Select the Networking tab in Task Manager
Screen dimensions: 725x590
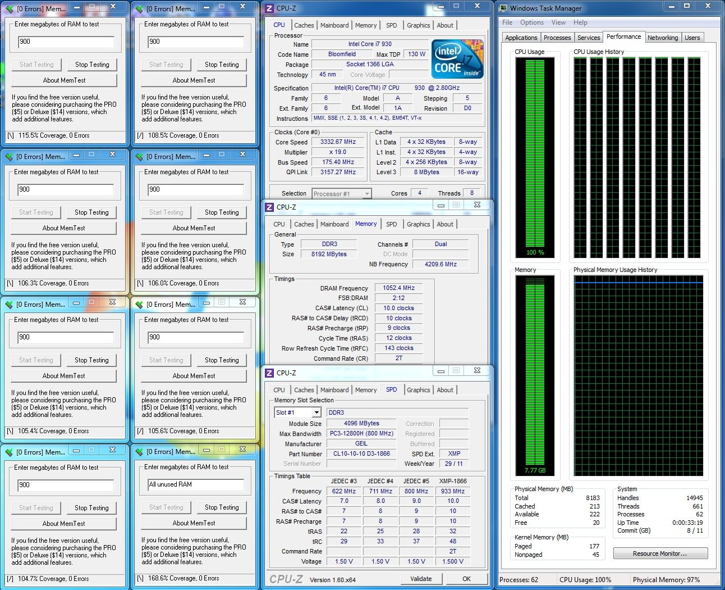tap(662, 38)
